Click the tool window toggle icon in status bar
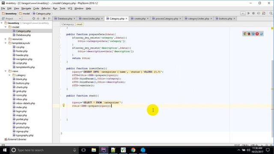 click(x=3, y=145)
